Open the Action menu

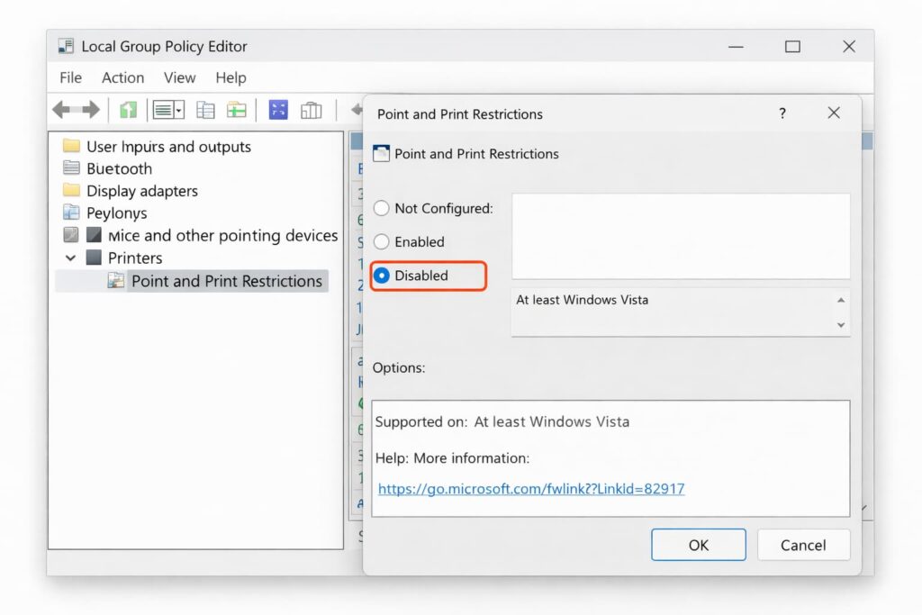click(122, 77)
